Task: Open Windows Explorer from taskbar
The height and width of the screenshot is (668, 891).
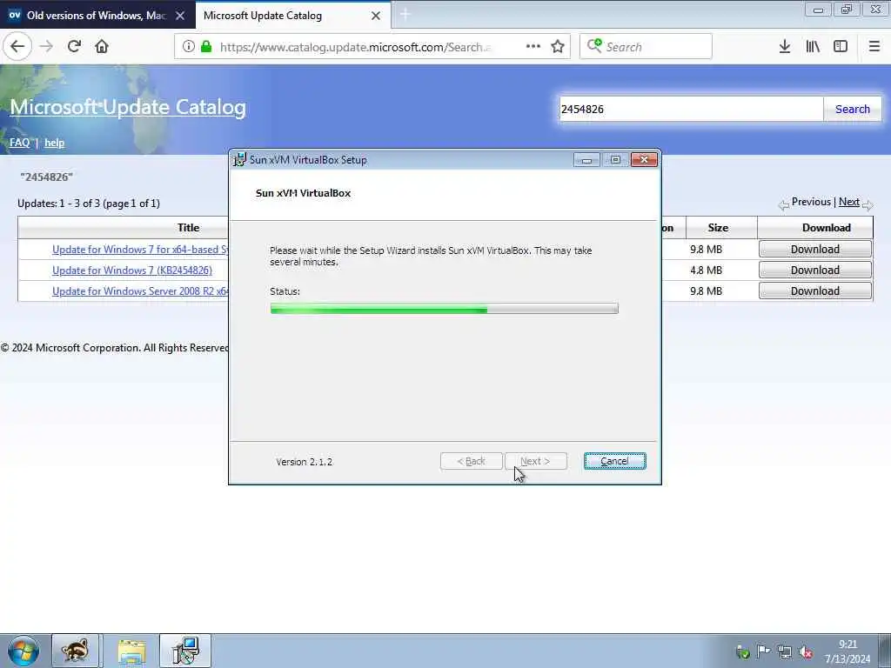Action: [132, 651]
